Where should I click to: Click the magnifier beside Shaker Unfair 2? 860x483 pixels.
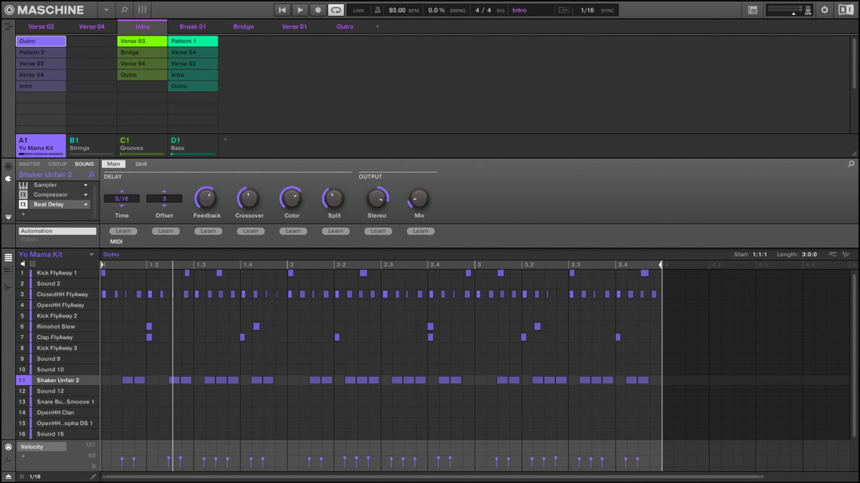click(x=91, y=175)
